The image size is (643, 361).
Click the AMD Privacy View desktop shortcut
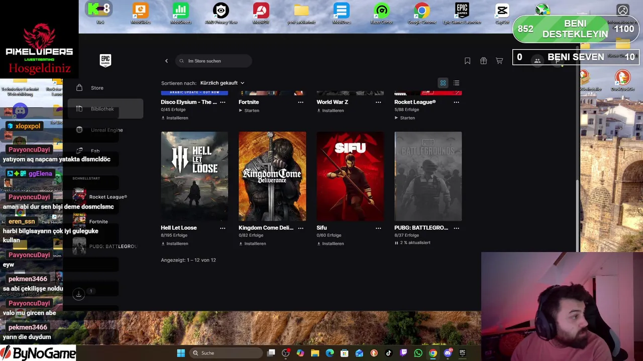point(221,14)
